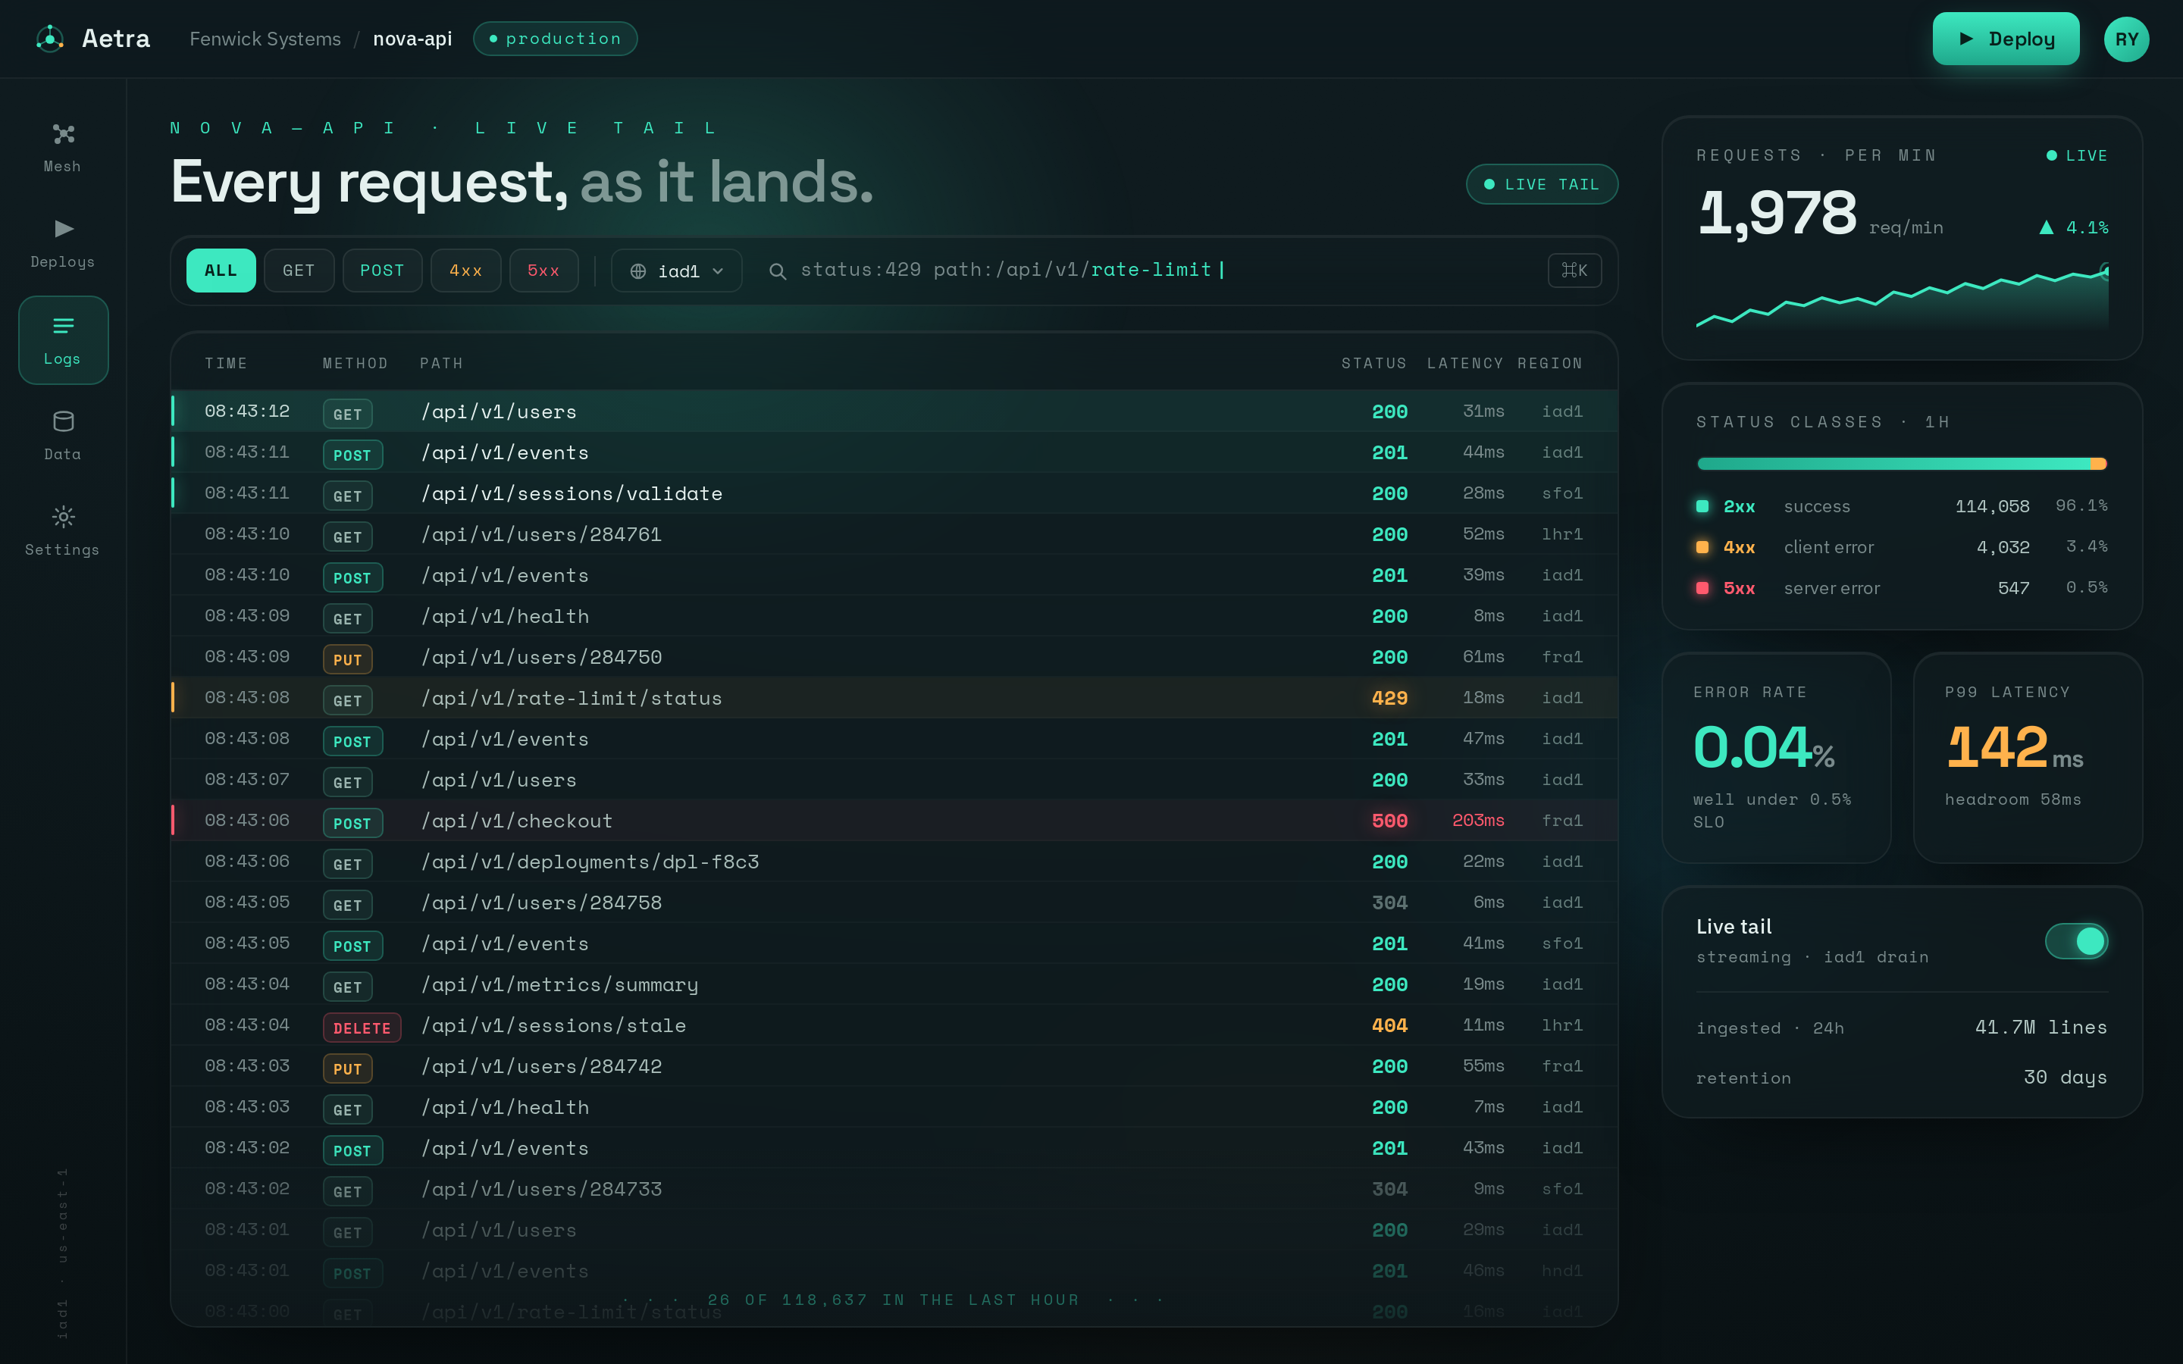Click the search magnifier icon

point(777,271)
